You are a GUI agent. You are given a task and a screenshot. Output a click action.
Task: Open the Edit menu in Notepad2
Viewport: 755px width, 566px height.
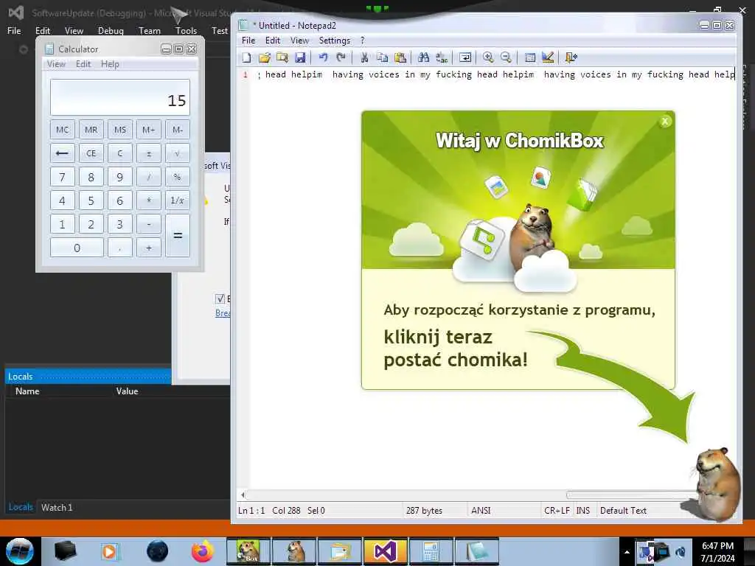point(273,41)
